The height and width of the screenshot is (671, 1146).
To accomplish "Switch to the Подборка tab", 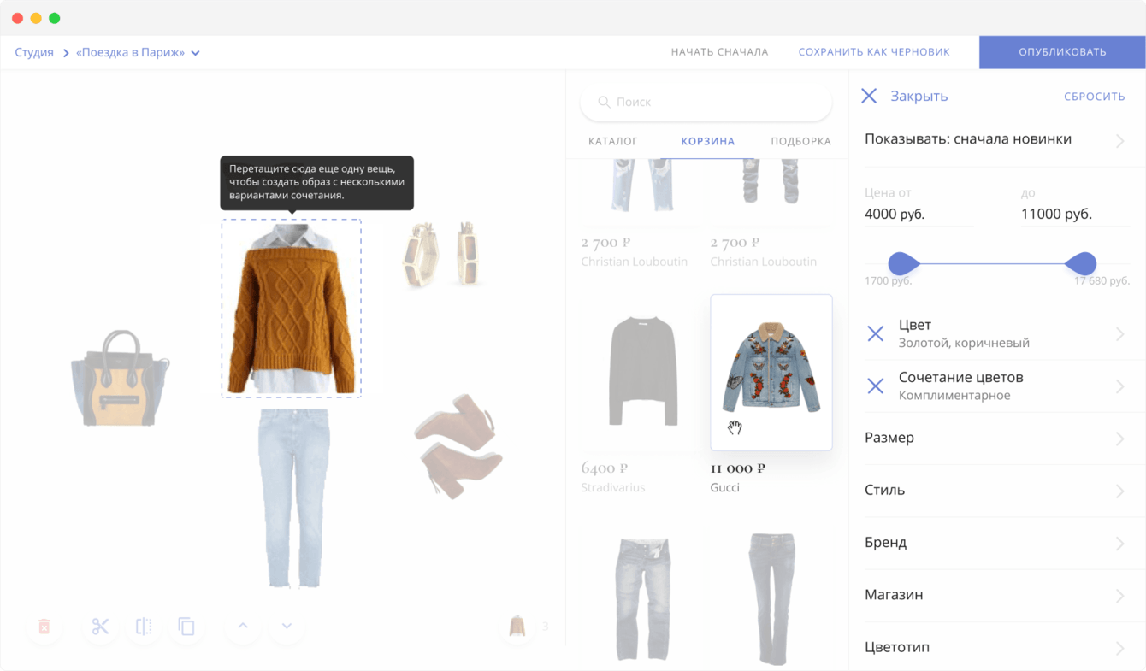I will click(800, 141).
